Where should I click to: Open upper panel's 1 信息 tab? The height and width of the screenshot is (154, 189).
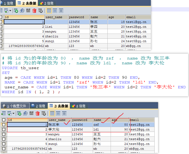click(8, 3)
